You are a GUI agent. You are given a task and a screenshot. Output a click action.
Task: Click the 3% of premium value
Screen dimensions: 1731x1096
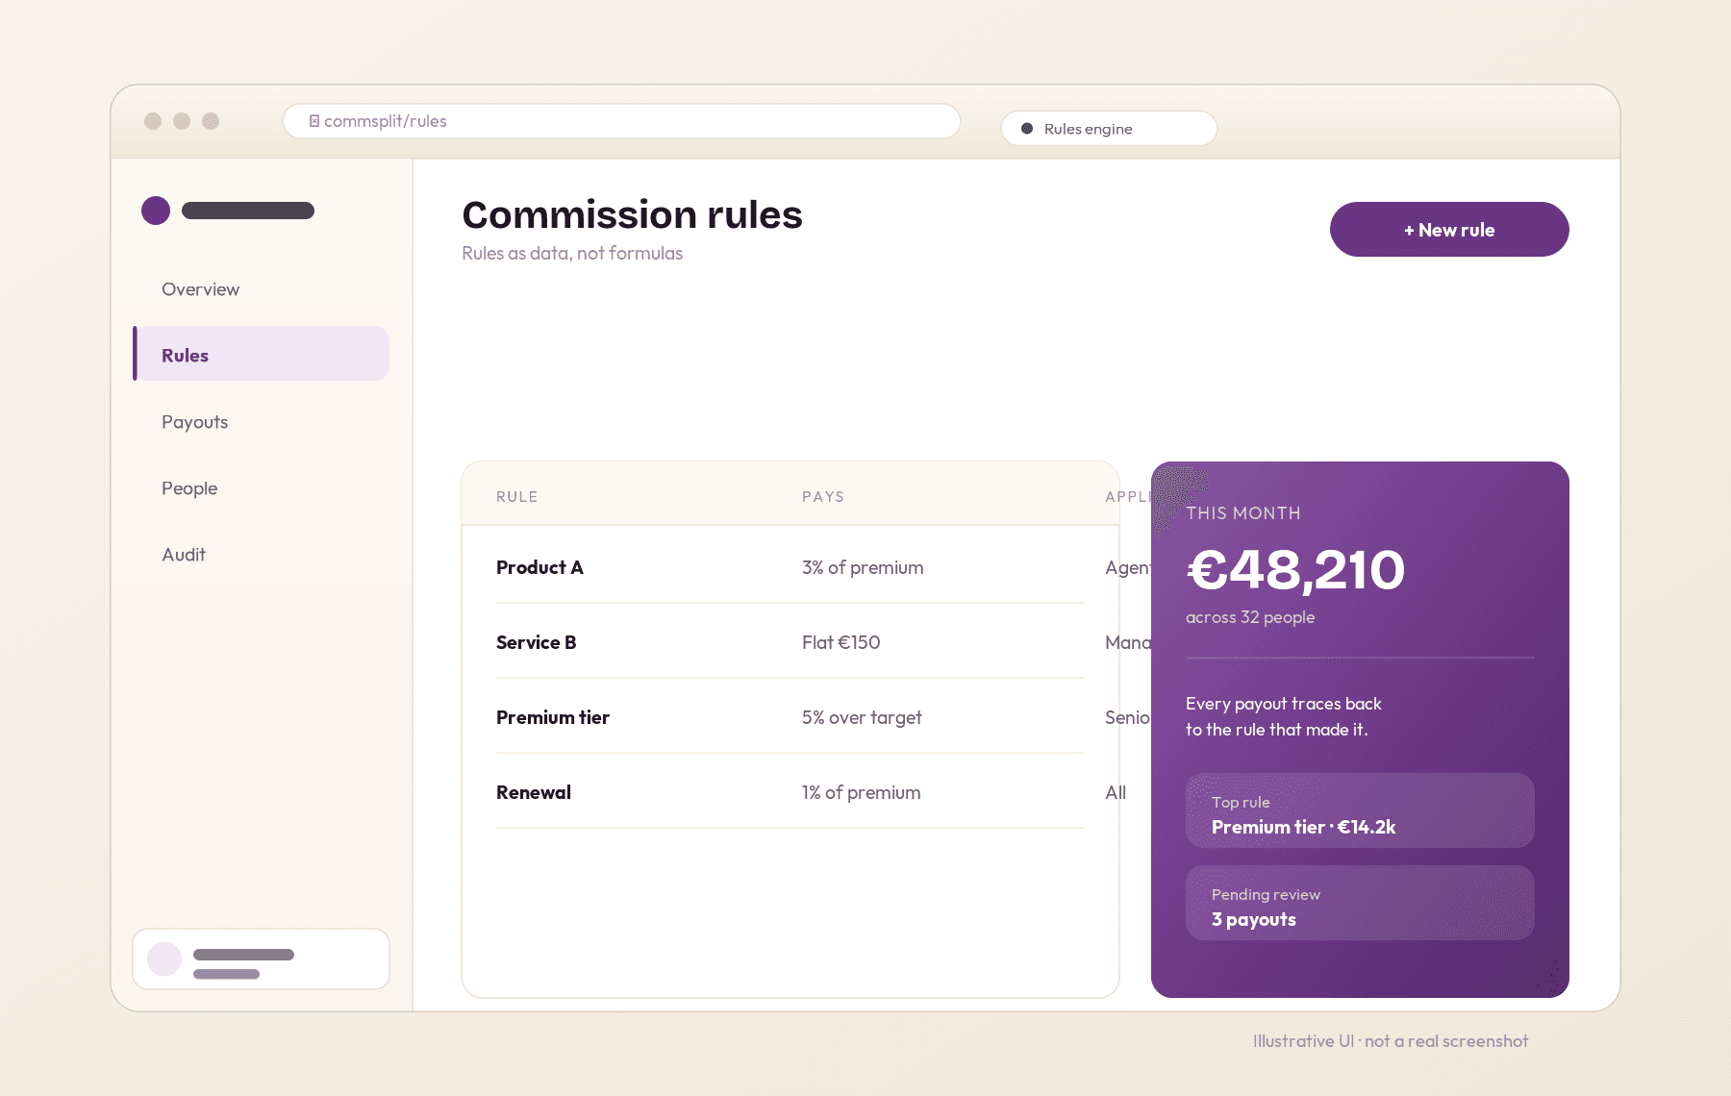coord(863,567)
